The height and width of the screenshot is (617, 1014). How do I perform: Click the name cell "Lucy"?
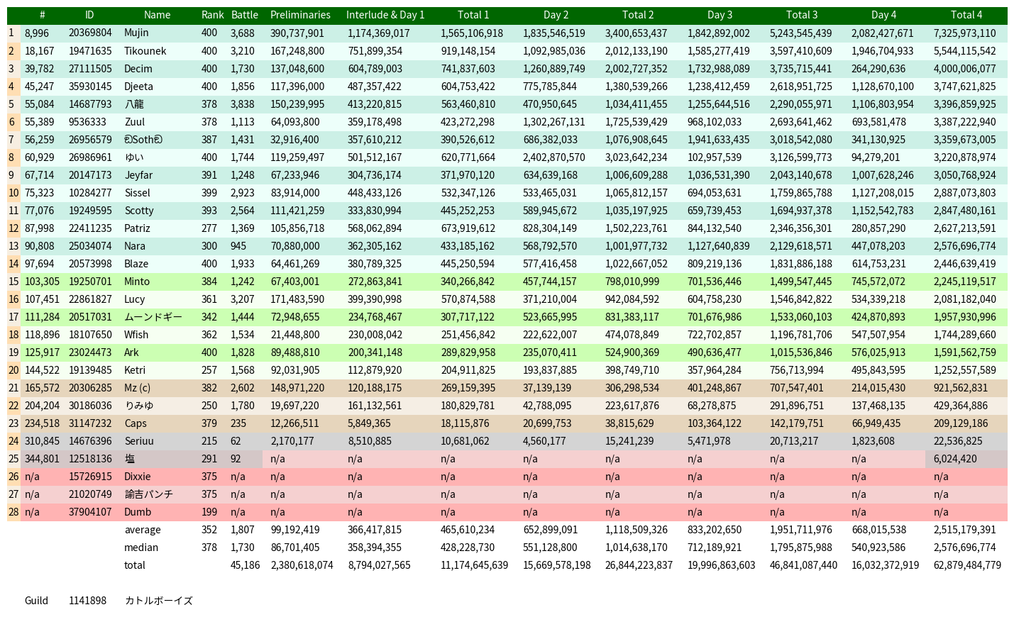tap(135, 299)
